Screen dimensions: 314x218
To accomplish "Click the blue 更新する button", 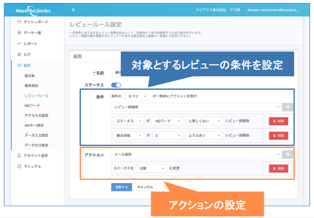I will pyautogui.click(x=121, y=187).
